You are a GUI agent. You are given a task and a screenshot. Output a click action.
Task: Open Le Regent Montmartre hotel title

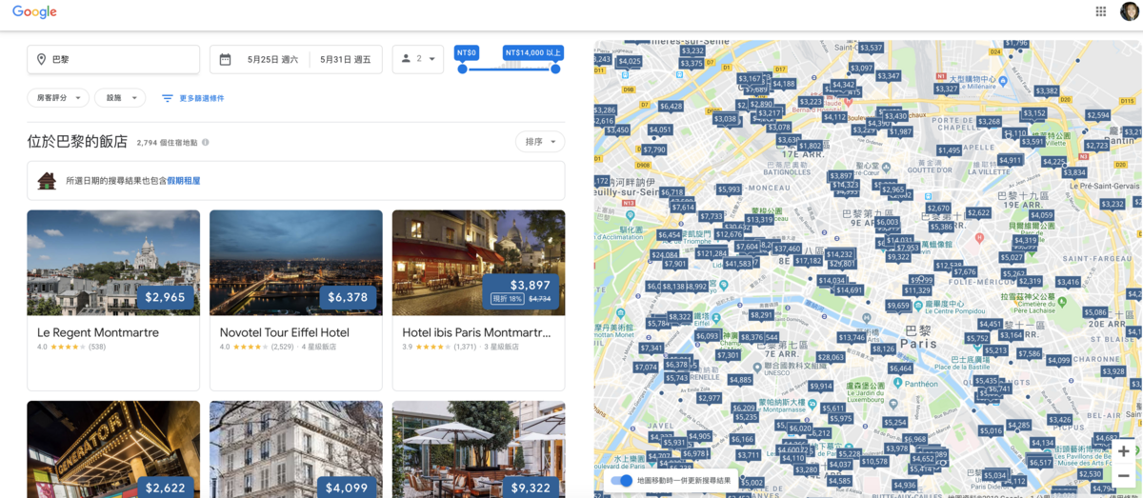(x=98, y=332)
